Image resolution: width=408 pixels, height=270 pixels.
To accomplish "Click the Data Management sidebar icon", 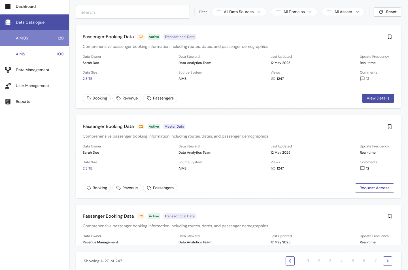I will coord(8,70).
